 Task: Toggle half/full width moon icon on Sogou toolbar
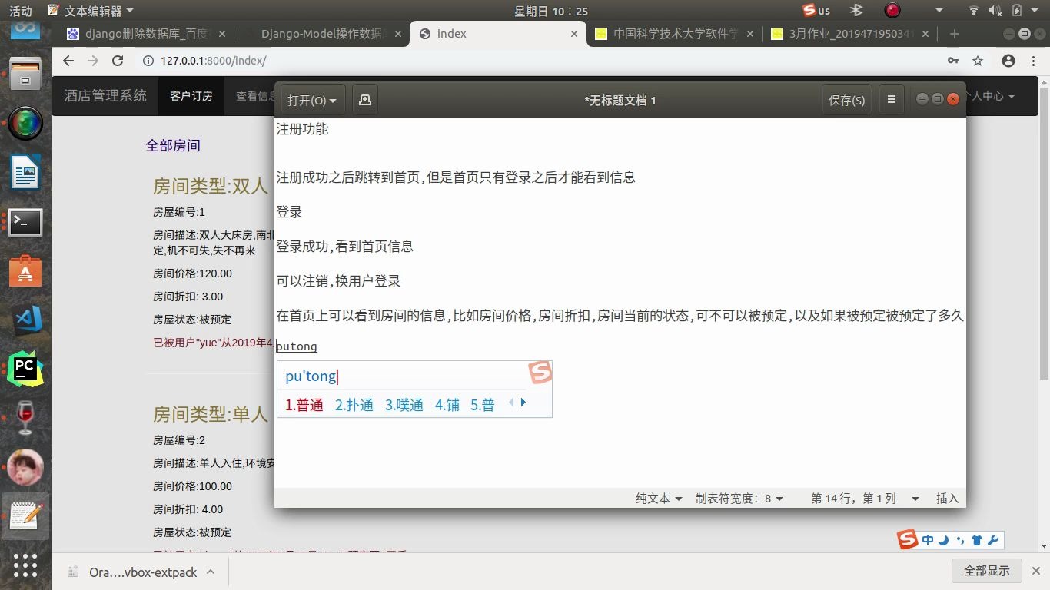coord(945,540)
